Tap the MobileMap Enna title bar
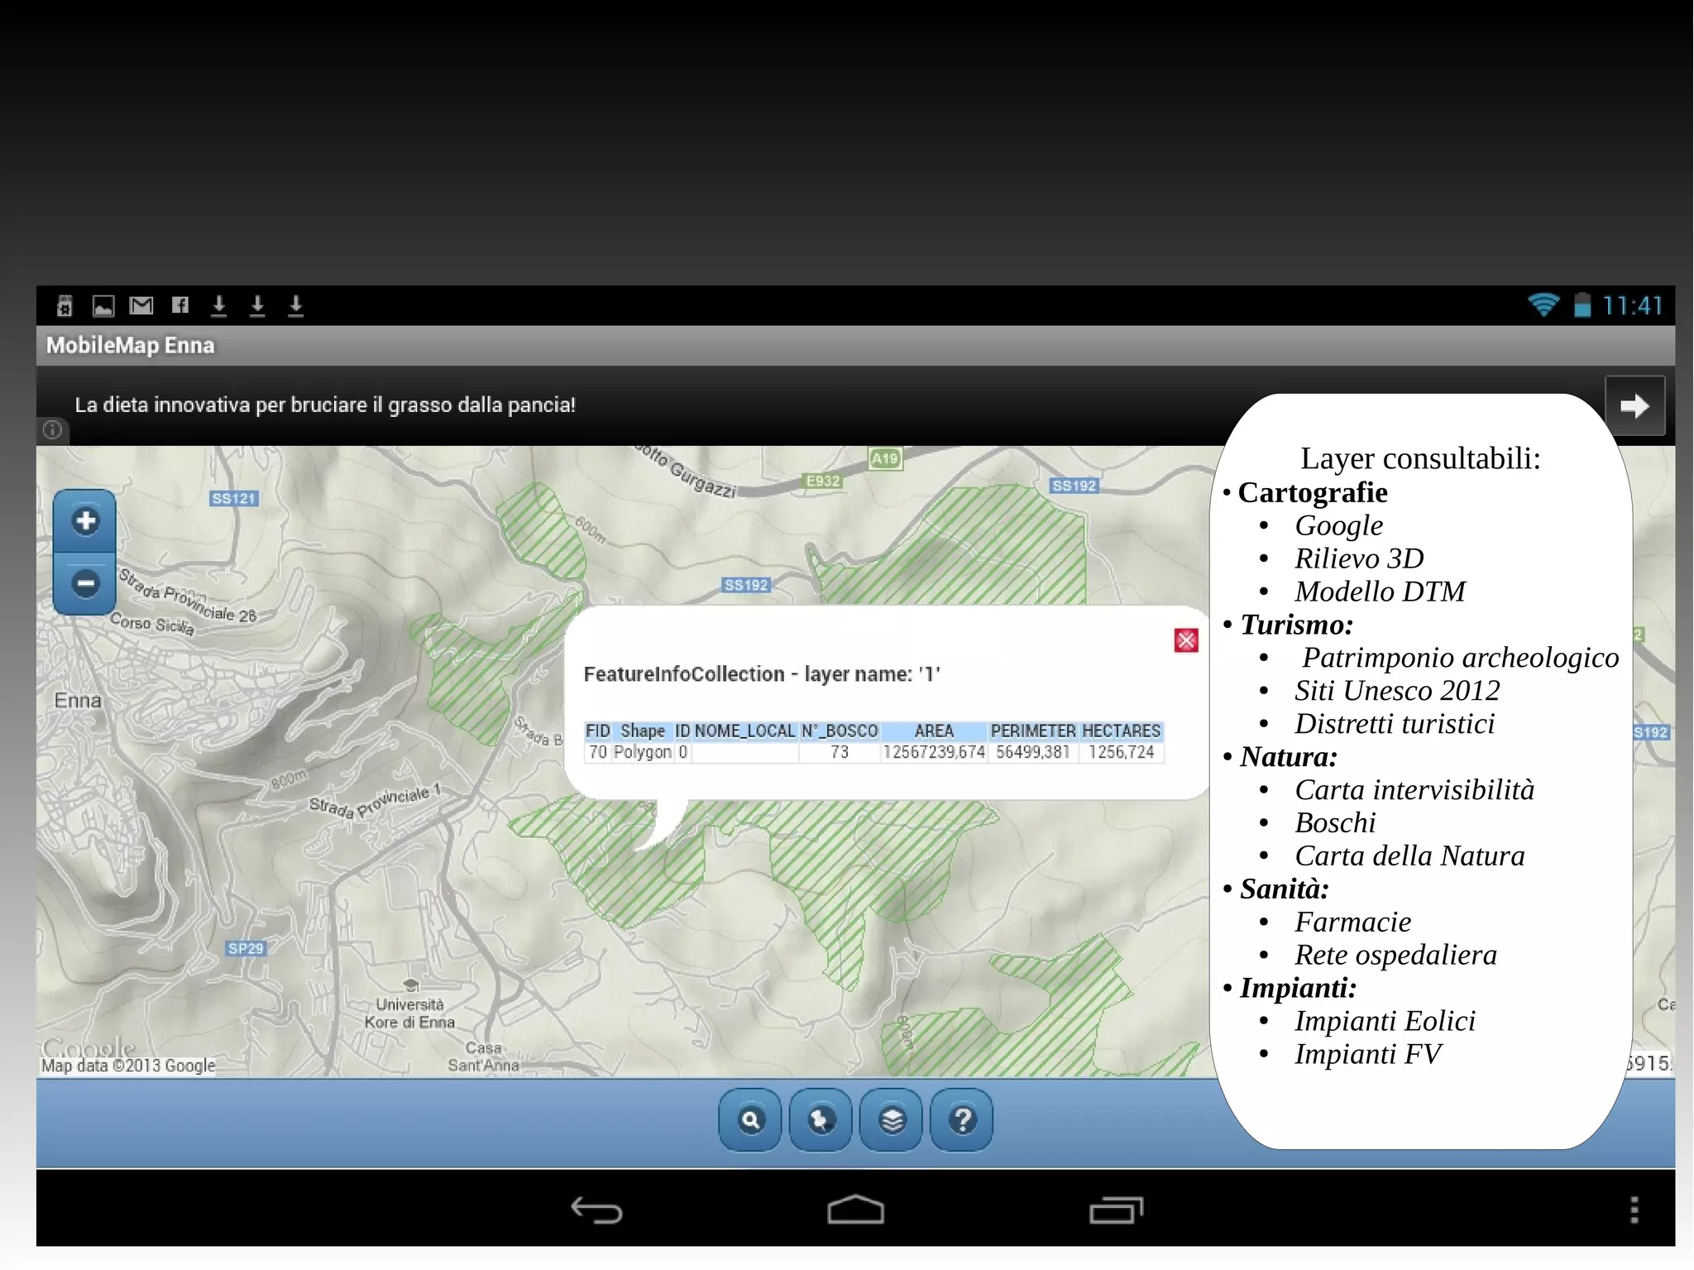 pos(130,346)
